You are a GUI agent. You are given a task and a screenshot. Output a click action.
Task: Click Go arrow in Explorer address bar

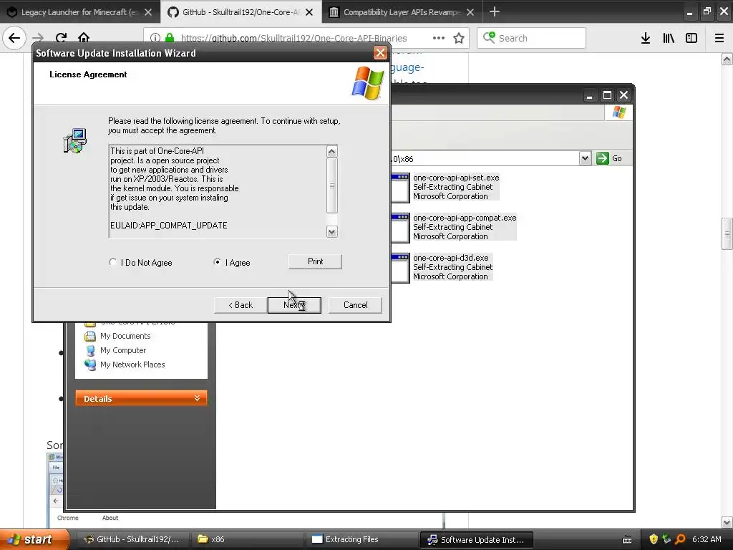click(610, 158)
